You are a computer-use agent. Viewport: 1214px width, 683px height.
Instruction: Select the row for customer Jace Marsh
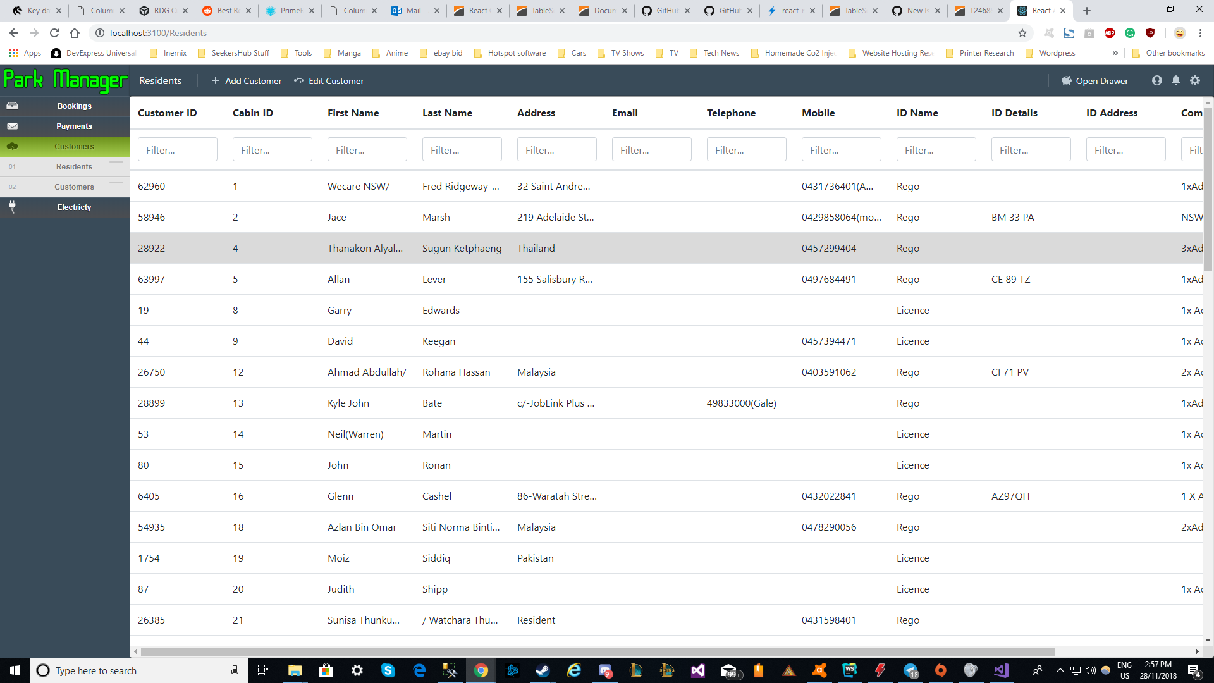[443, 217]
